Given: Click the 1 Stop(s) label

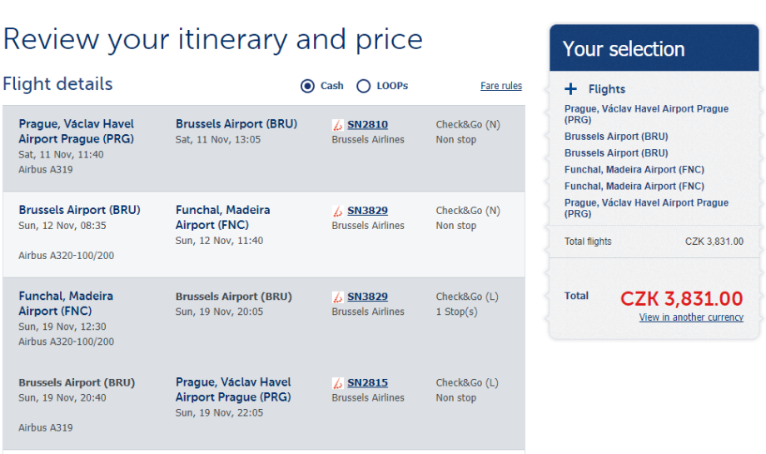Looking at the screenshot, I should pyautogui.click(x=456, y=312).
